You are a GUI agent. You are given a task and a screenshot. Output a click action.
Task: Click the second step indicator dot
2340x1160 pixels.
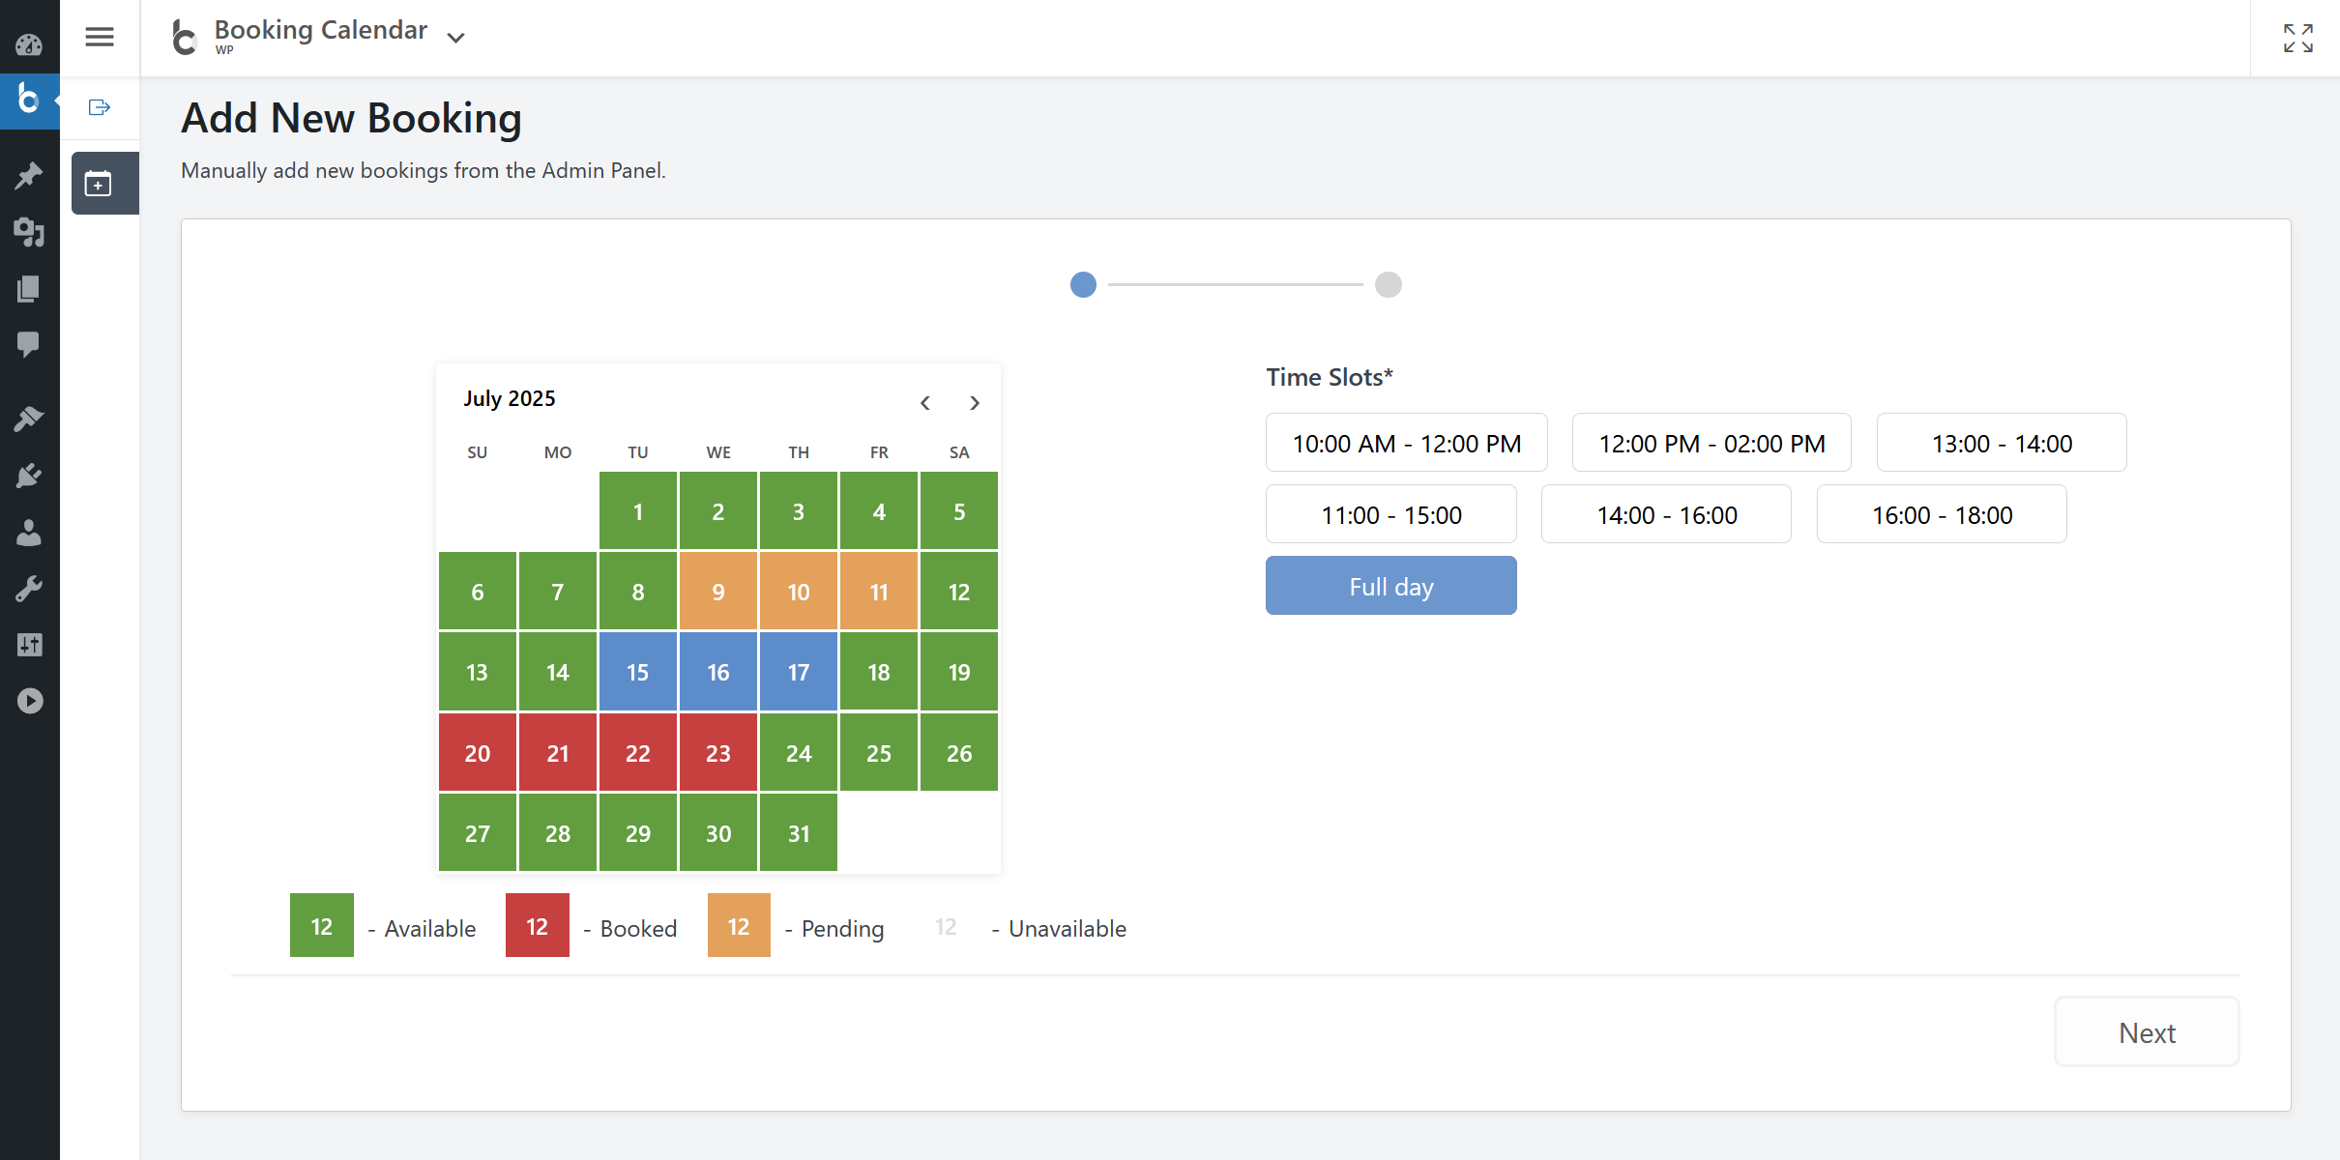[1388, 285]
